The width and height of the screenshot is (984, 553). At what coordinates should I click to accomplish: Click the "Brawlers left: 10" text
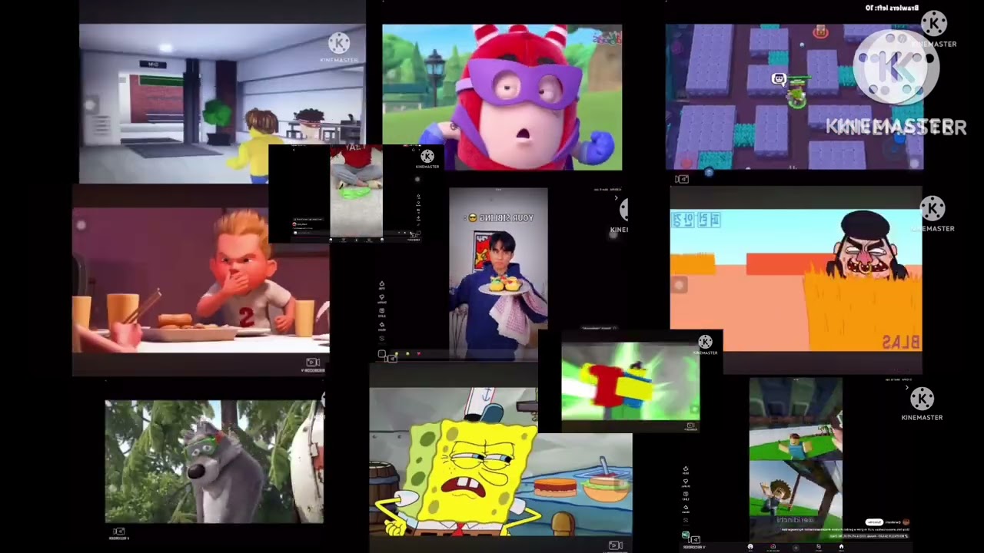pyautogui.click(x=892, y=8)
